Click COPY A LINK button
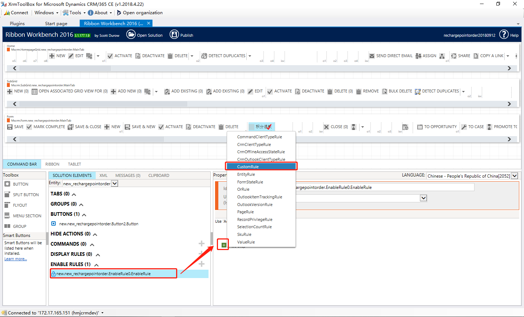Viewport: 524px width, 317px height. coord(488,56)
